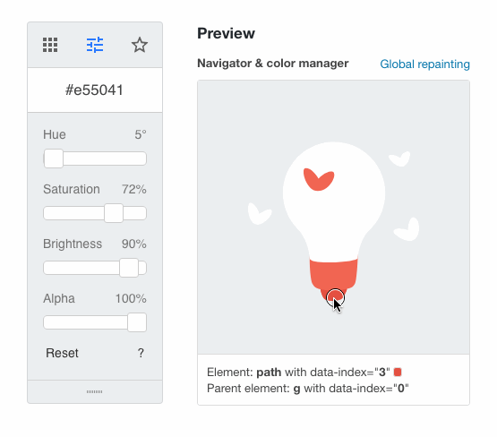Click the #e55041 hex color field
This screenshot has width=497, height=437.
(95, 90)
